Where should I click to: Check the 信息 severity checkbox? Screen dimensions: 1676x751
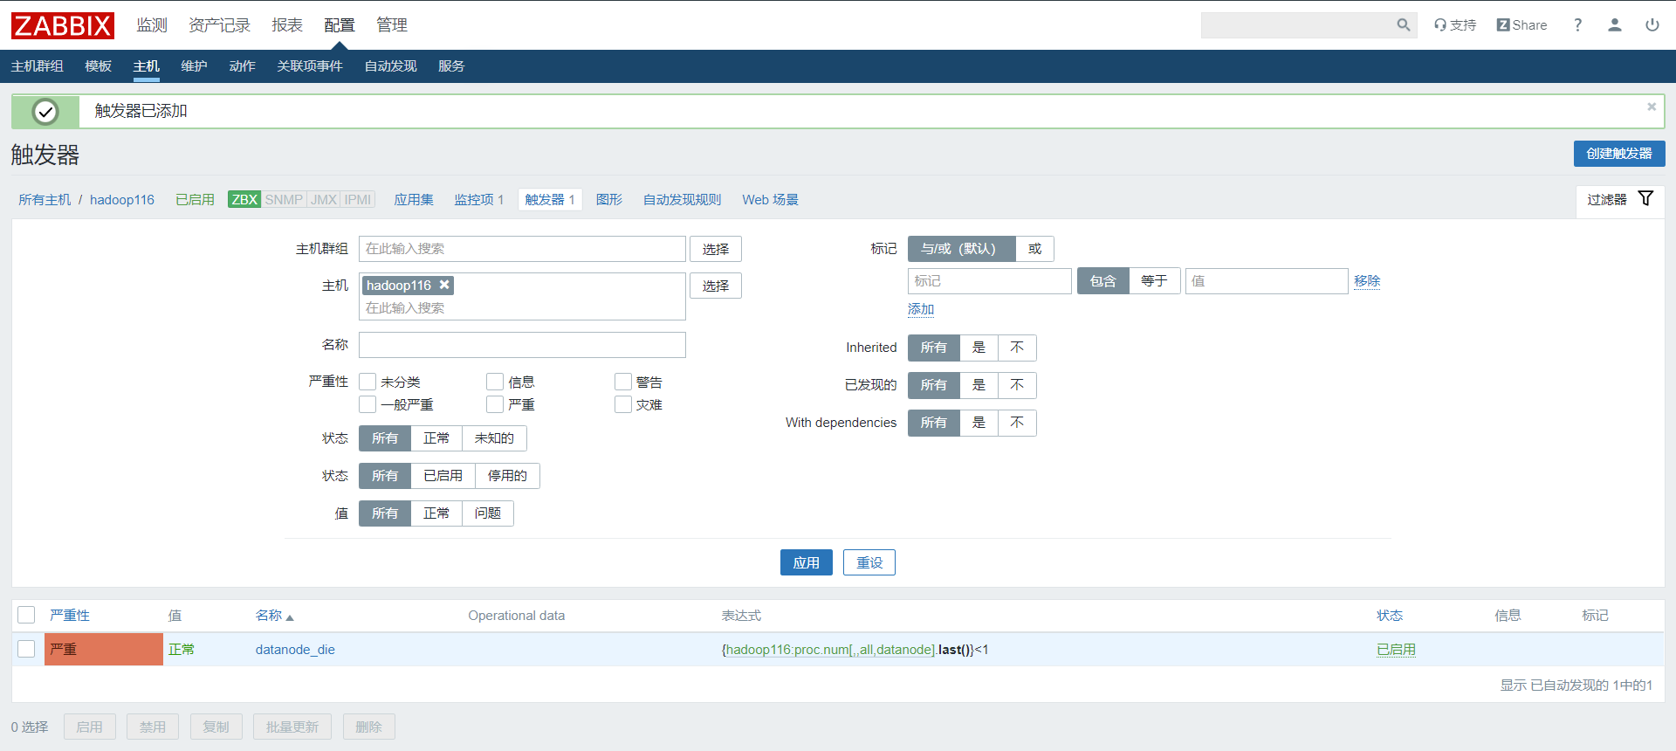pyautogui.click(x=495, y=382)
